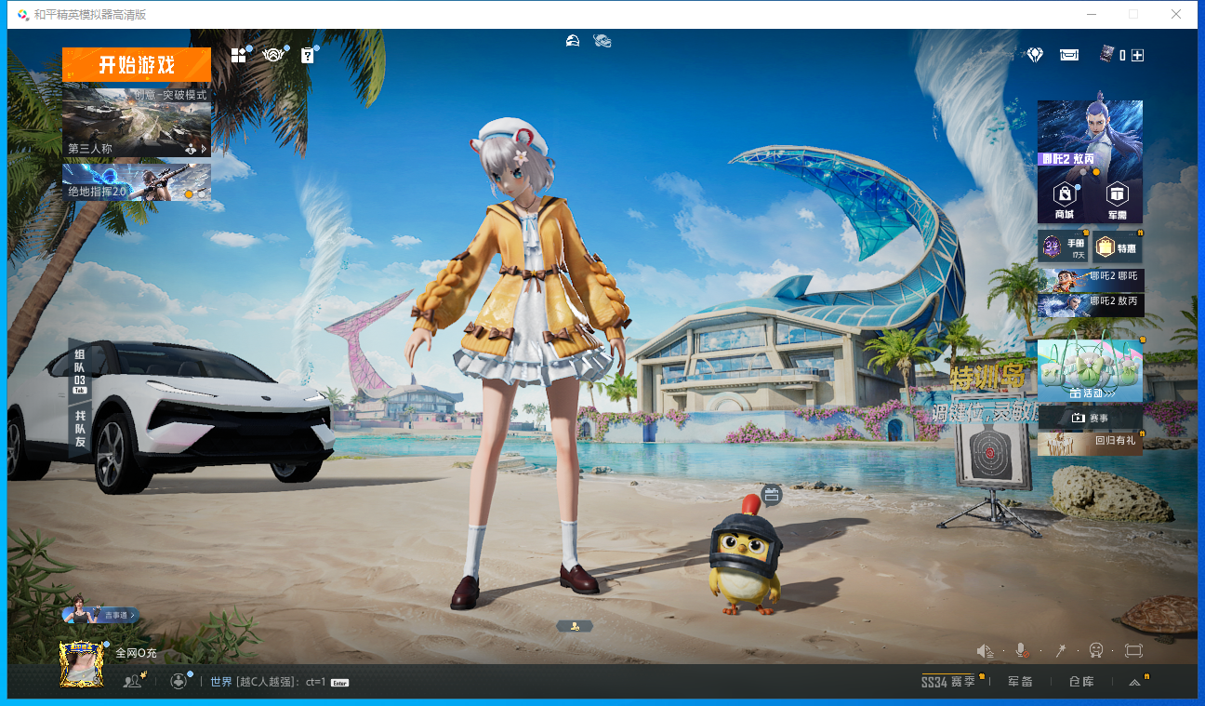The width and height of the screenshot is (1205, 706).
Task: Open the diamond currency icon at top right
Action: [x=1035, y=55]
